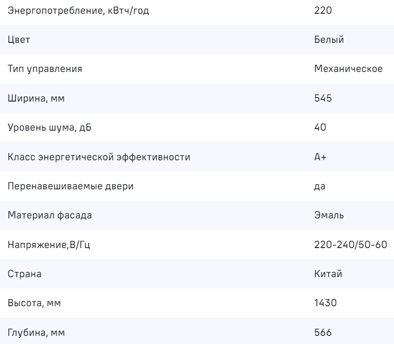
Task: Click the 'Перенавешиваемые двери' label
Action: click(70, 186)
